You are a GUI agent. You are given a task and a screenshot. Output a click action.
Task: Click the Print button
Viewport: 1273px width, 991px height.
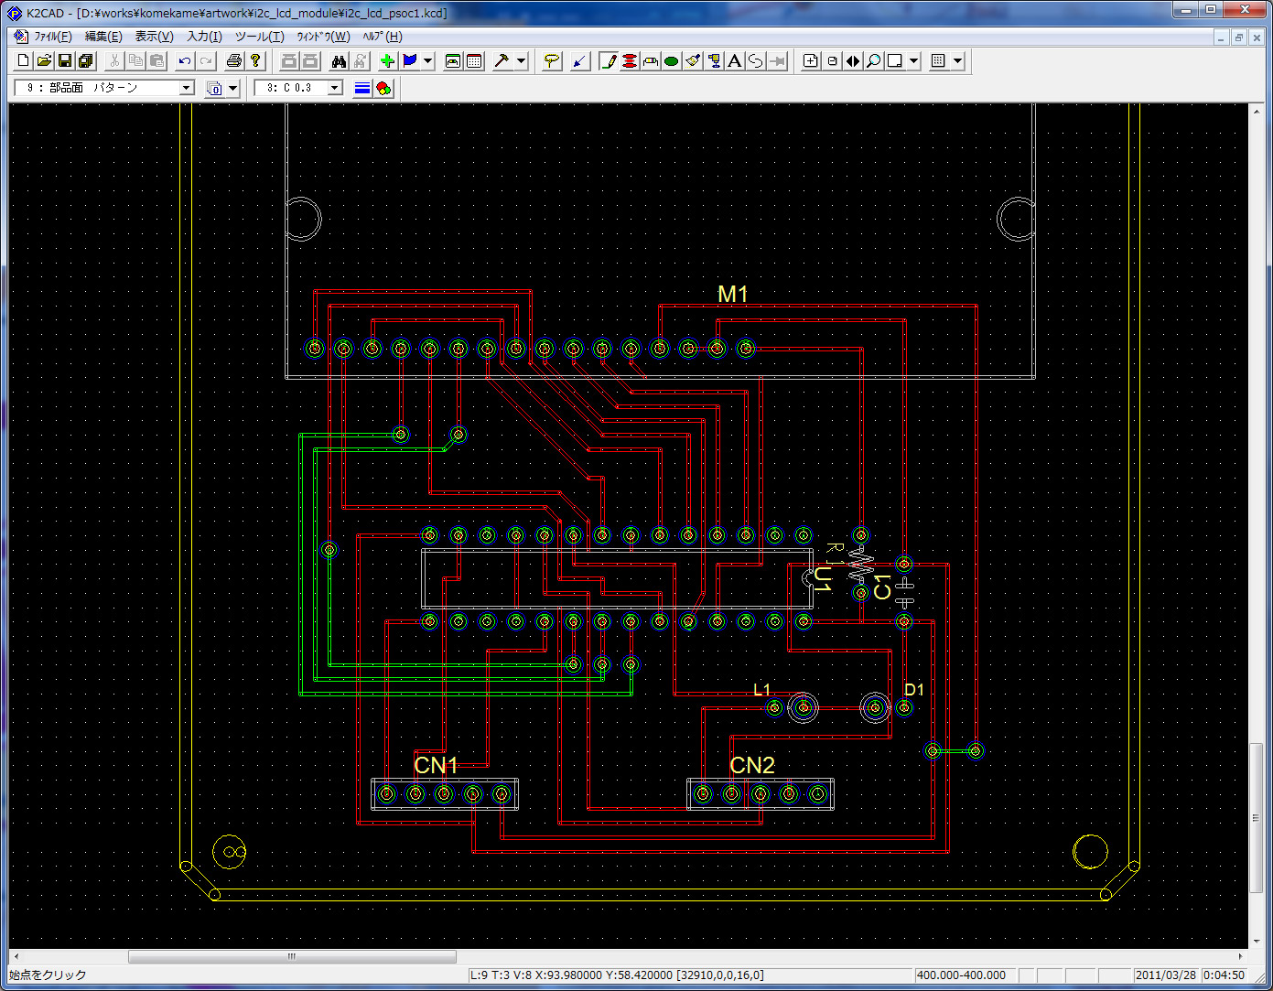(x=234, y=61)
